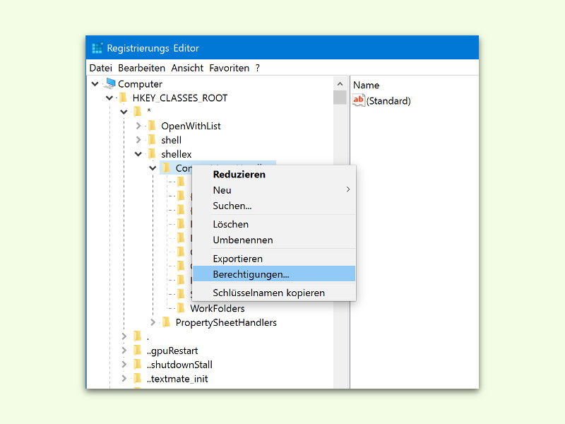The width and height of the screenshot is (565, 424).
Task: Choose Suchen... in the context menu
Action: click(274, 206)
